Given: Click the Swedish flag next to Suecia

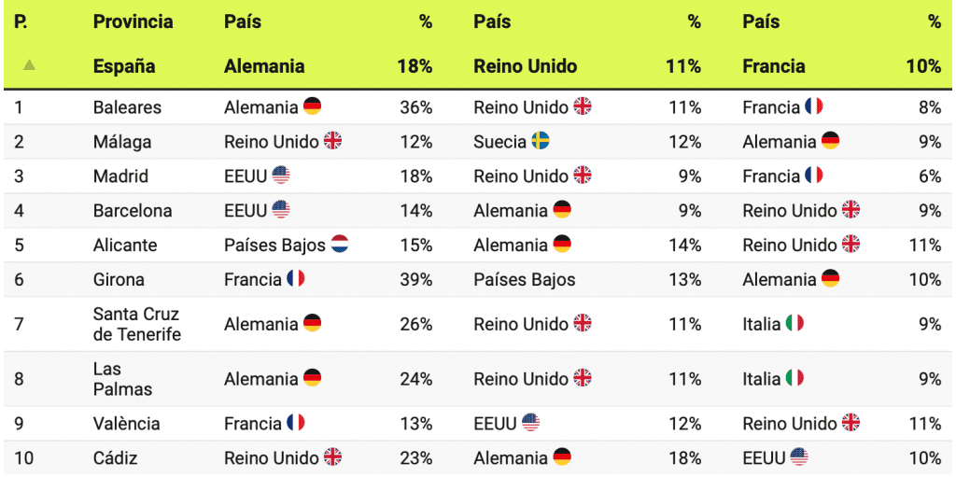Looking at the screenshot, I should coord(541,142).
